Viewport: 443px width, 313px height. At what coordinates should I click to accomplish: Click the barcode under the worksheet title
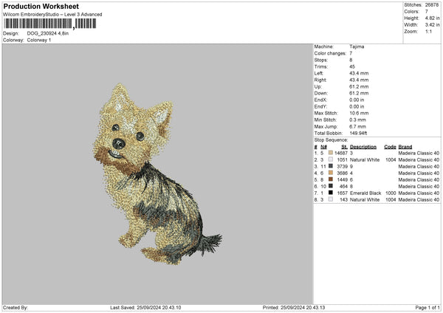[x=38, y=24]
